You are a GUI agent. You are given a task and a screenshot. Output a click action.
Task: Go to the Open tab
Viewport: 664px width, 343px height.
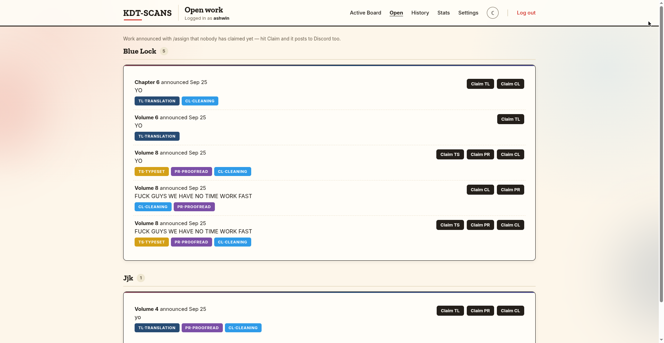coord(396,13)
